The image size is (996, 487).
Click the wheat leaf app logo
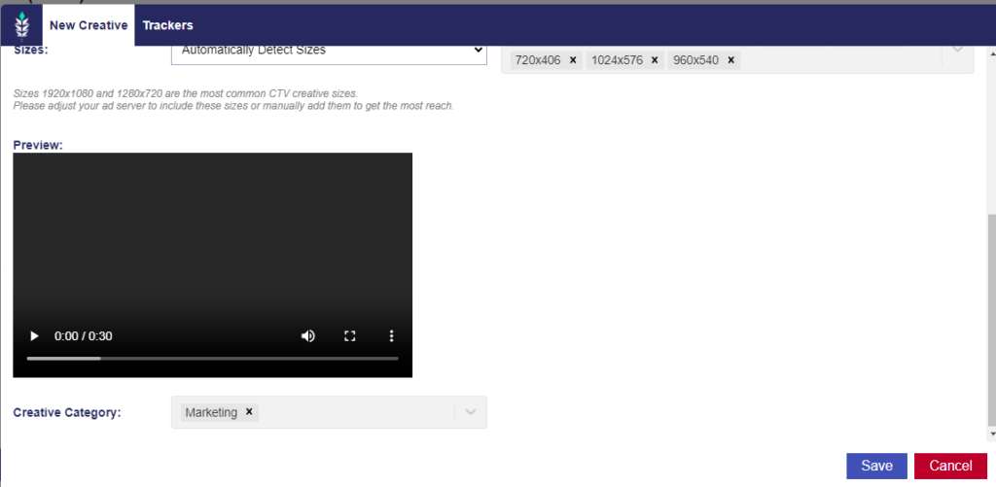22,25
